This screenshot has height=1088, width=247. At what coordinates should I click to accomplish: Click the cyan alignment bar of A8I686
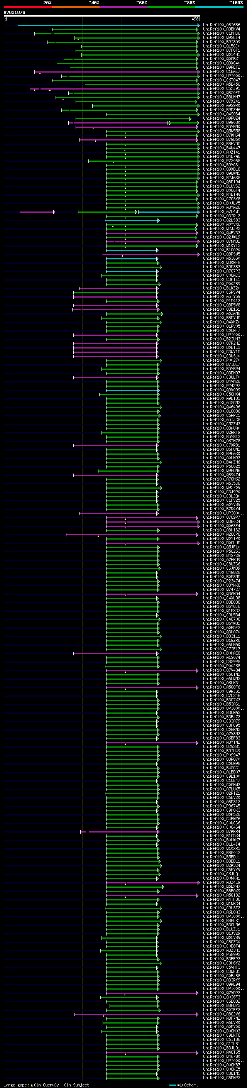[x=108, y=25]
